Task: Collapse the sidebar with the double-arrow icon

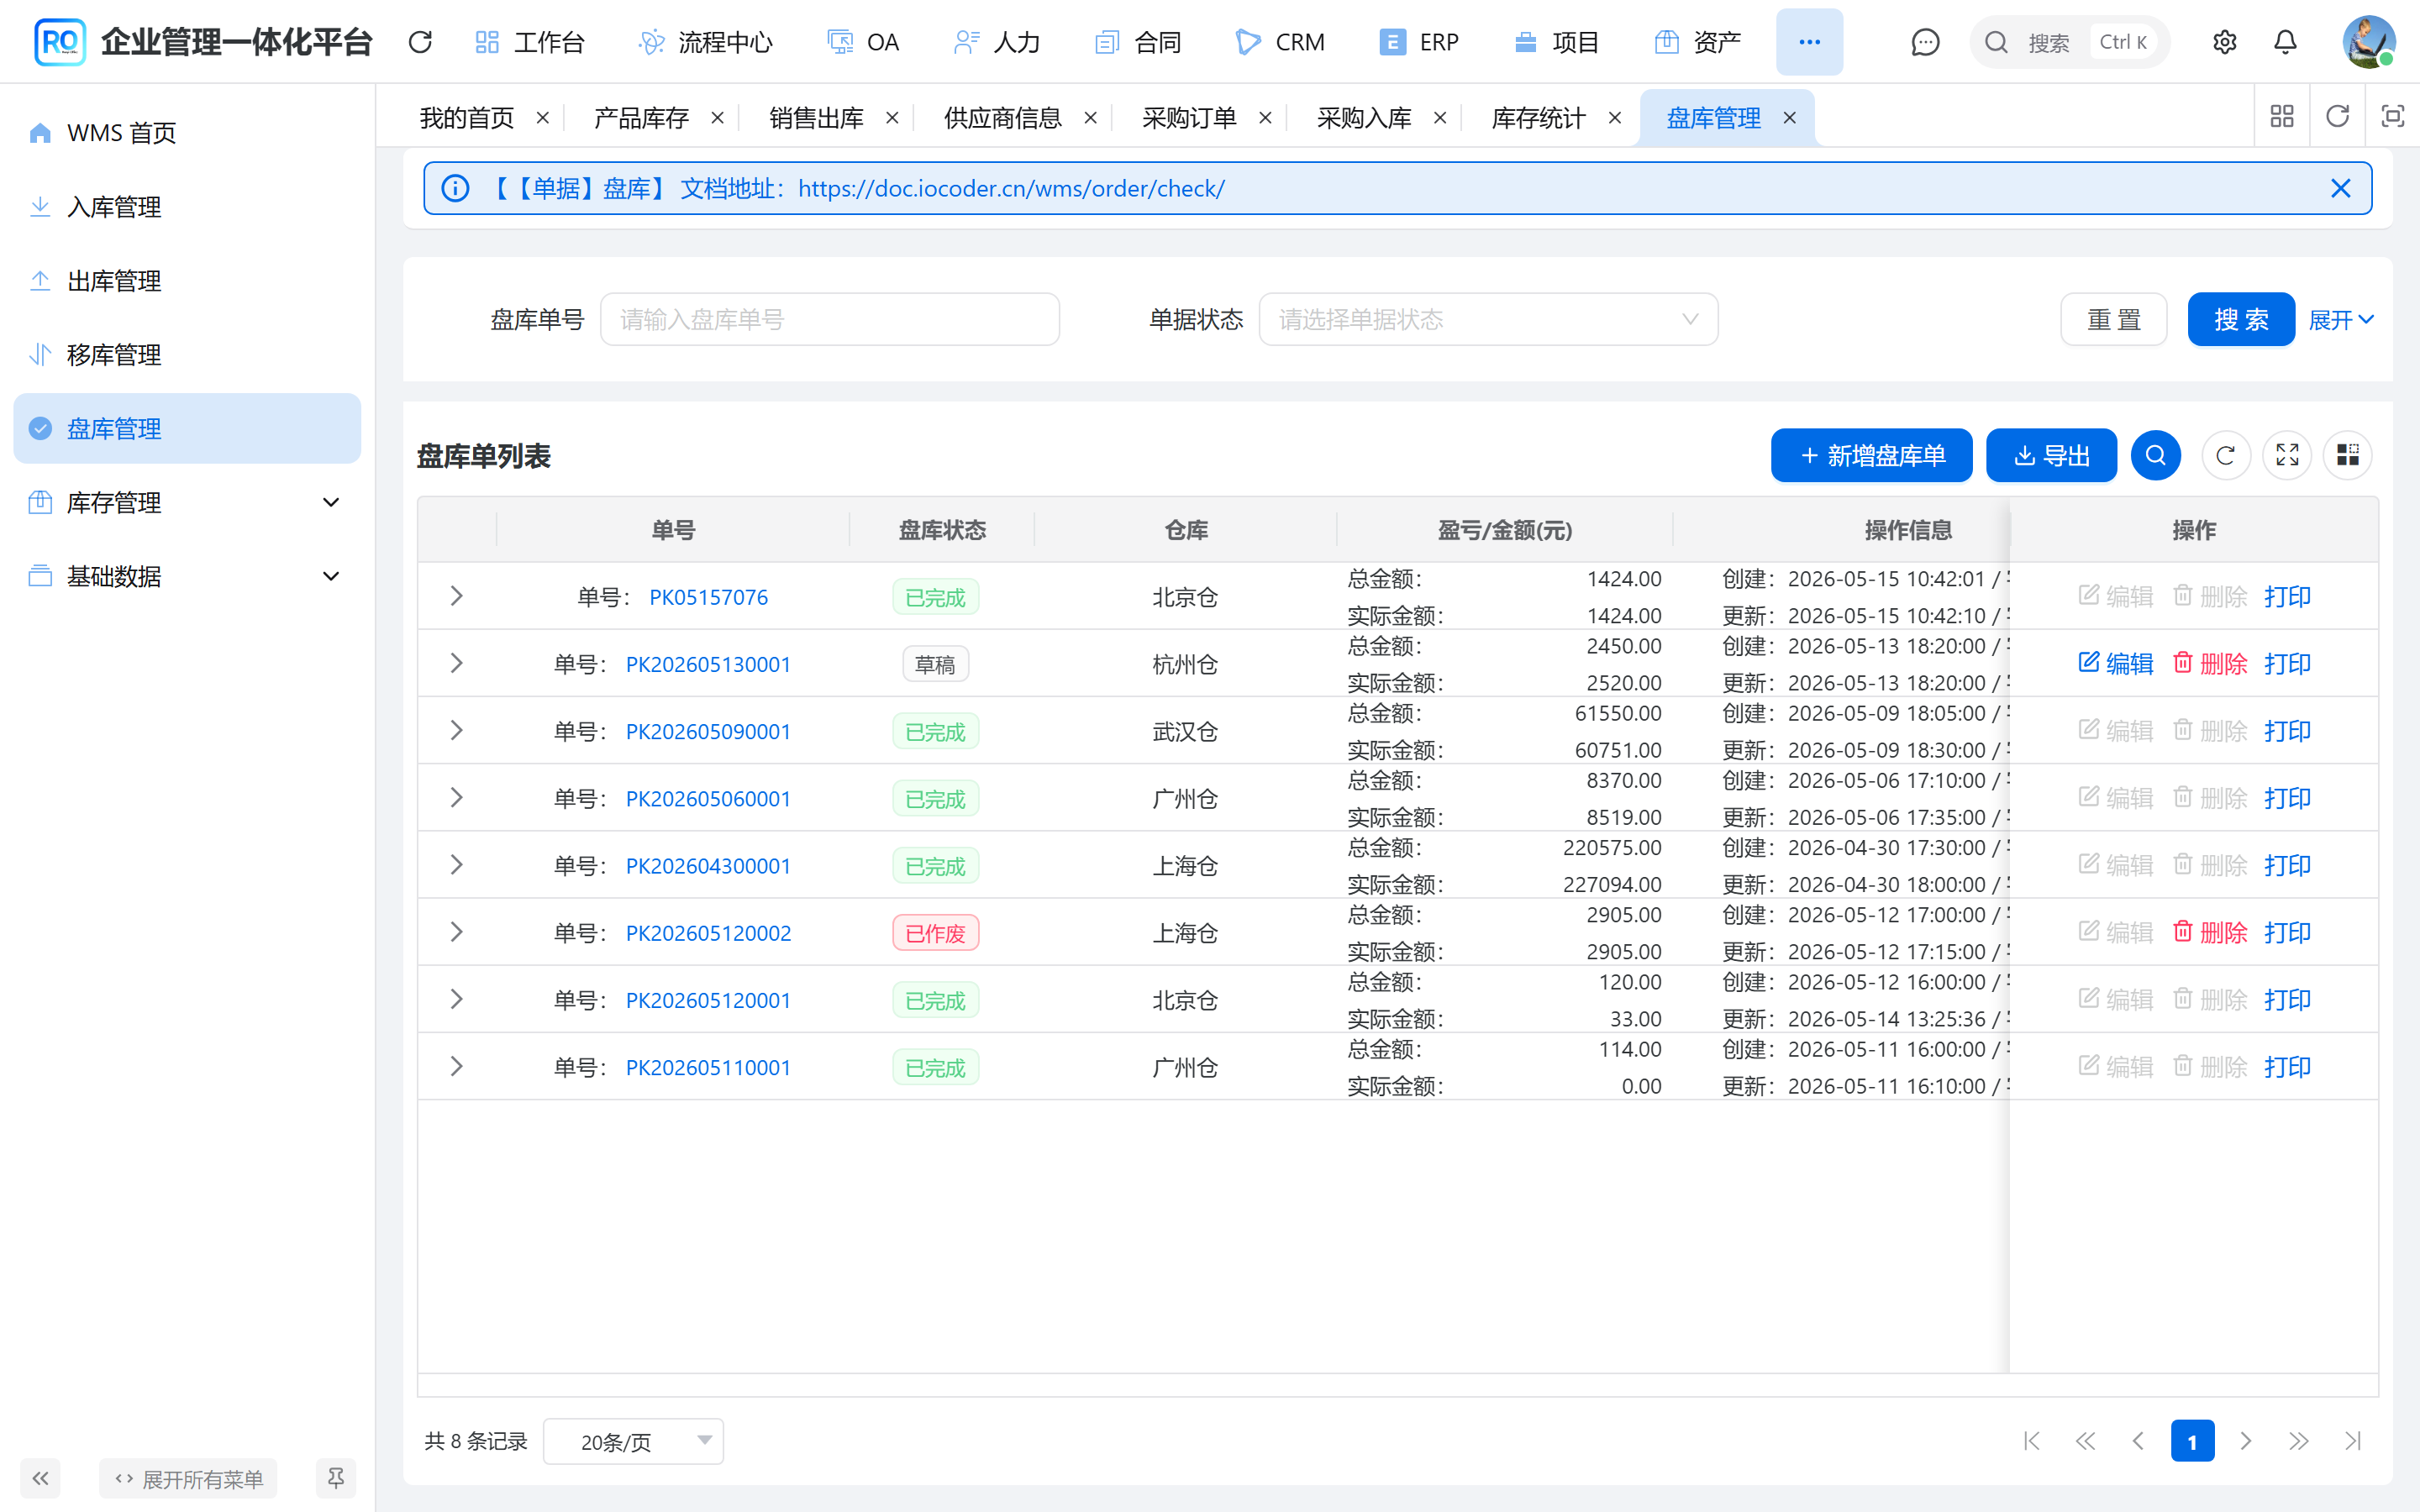Action: [40, 1478]
